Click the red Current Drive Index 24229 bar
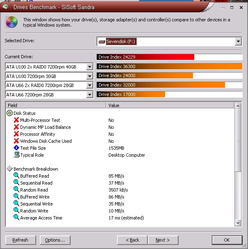This screenshot has width=248, height=249. 145,57
